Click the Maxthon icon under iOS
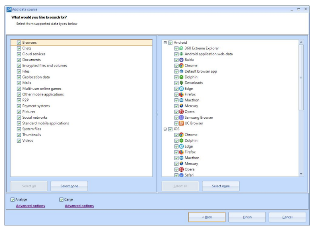This screenshot has height=231, width=313. [181, 158]
